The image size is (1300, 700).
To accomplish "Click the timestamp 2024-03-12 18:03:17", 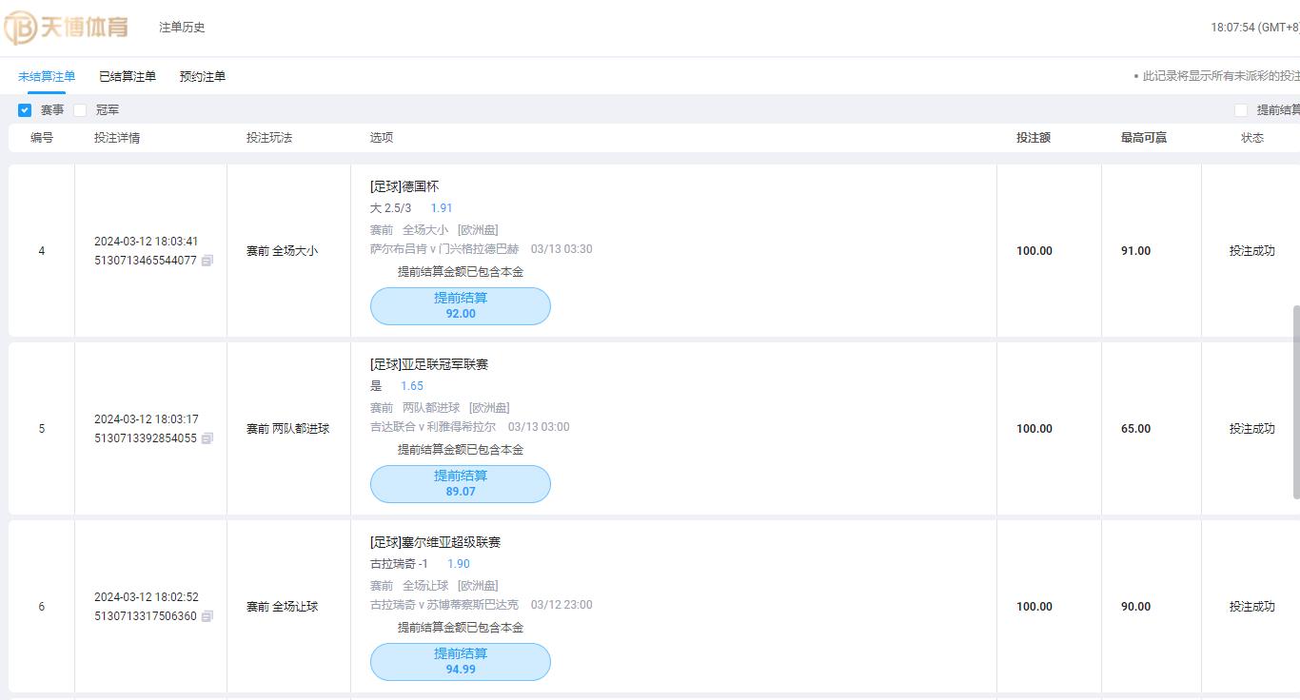I will tap(147, 419).
